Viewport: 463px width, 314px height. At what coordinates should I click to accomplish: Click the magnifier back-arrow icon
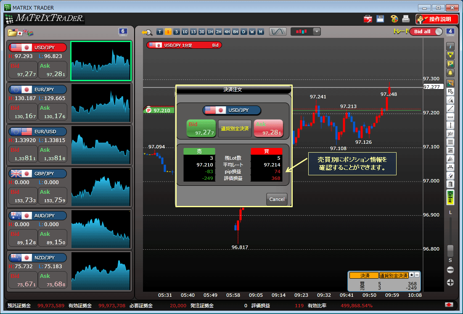click(147, 32)
